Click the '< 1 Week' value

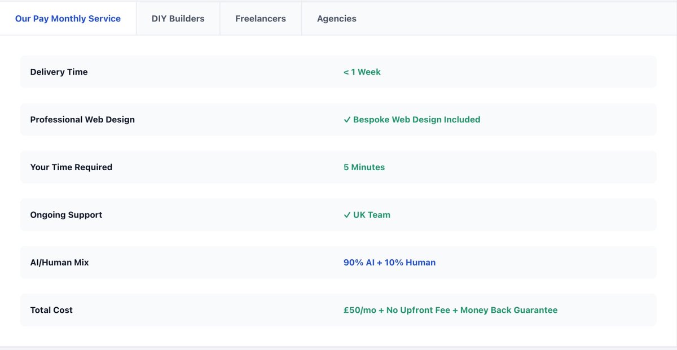[362, 72]
